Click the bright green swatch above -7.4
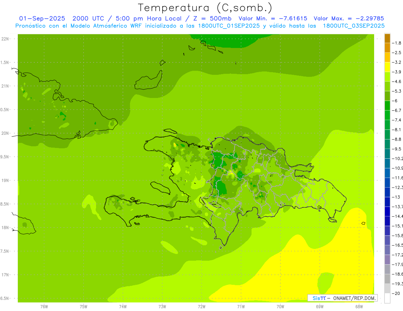The height and width of the screenshot is (311, 403). point(387,115)
